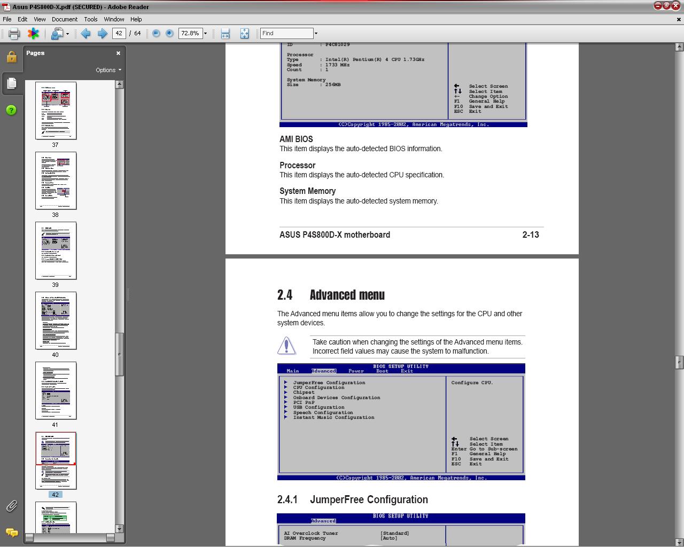
Task: Click the Print icon in toolbar
Action: [14, 34]
